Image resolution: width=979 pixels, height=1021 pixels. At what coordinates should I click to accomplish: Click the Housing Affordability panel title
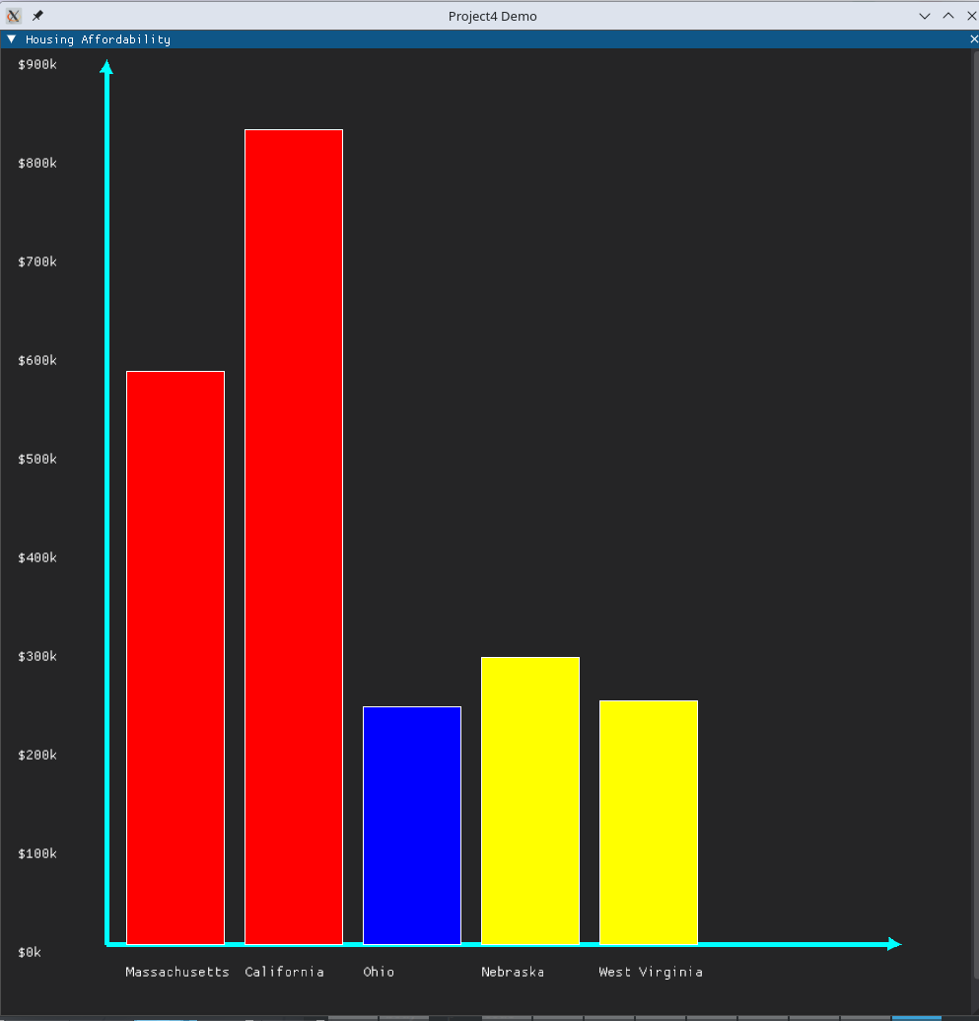[98, 39]
